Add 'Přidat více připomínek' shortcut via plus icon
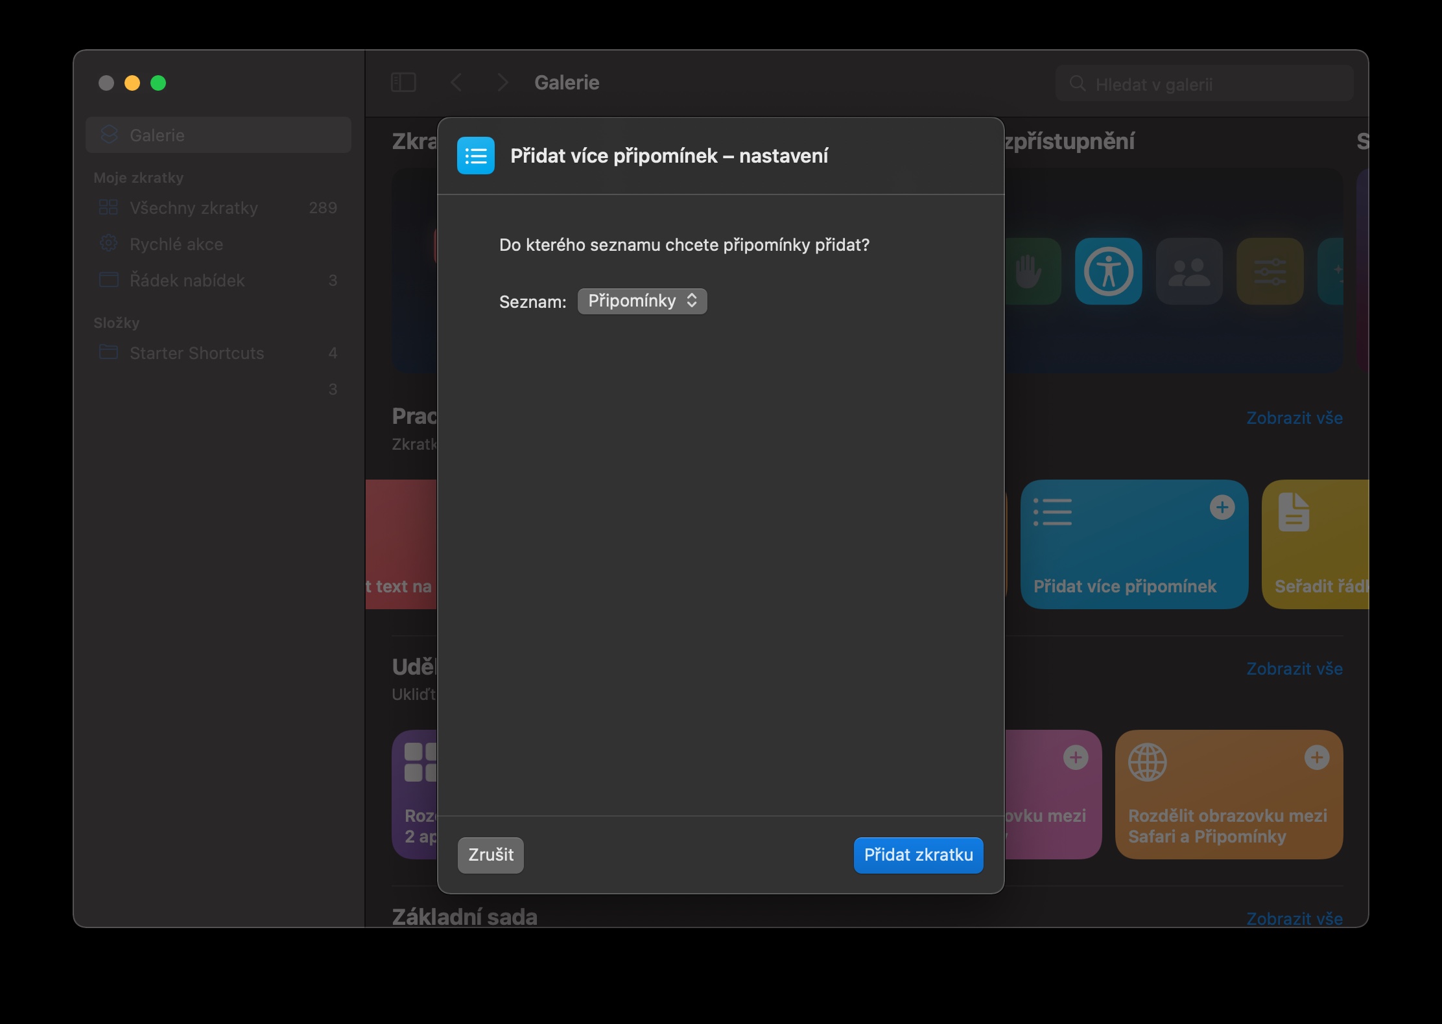Viewport: 1442px width, 1024px height. click(1222, 507)
